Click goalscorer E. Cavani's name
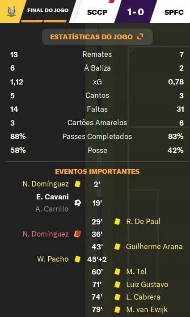 pos(52,197)
